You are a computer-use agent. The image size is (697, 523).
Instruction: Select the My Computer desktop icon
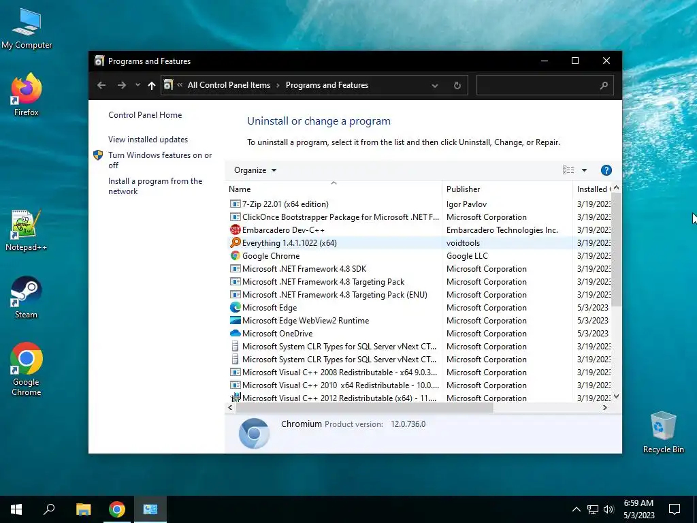[27, 28]
